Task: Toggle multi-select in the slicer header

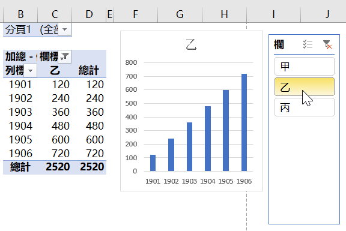Action: pos(308,44)
